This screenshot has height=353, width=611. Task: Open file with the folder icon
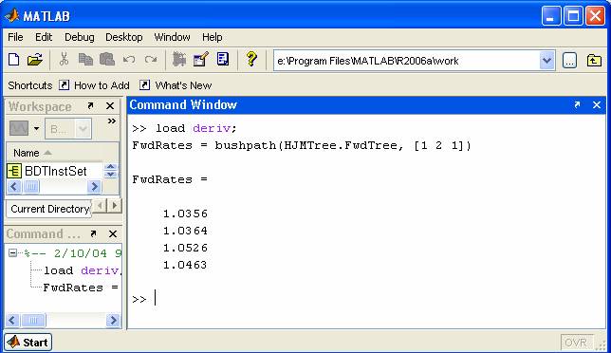click(x=35, y=60)
